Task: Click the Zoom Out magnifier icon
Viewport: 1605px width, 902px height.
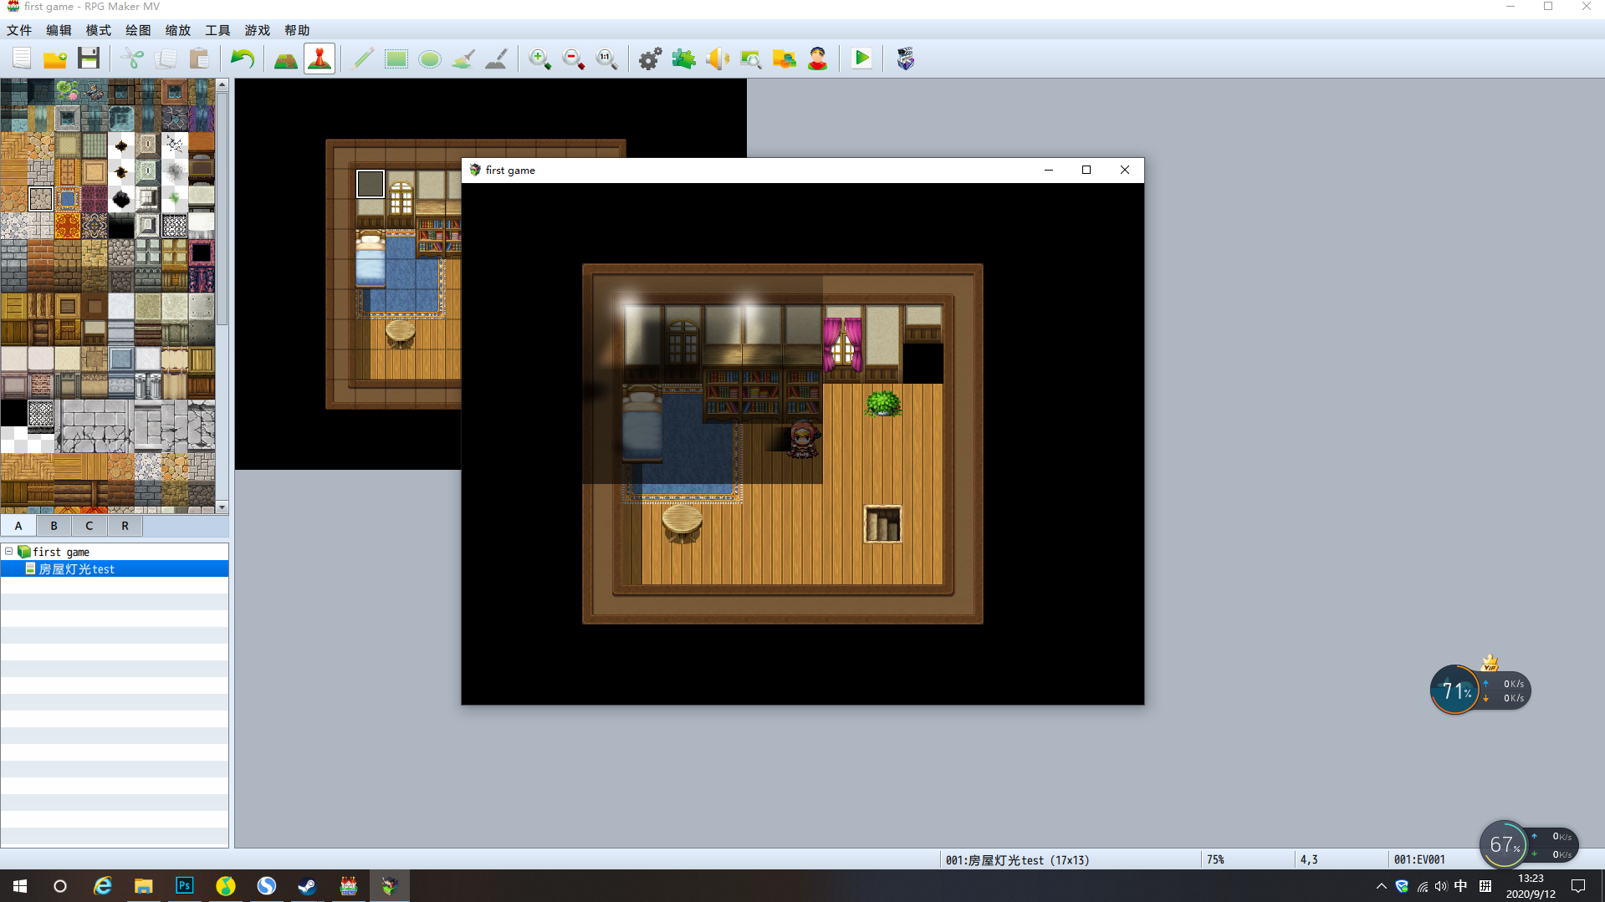Action: (574, 59)
